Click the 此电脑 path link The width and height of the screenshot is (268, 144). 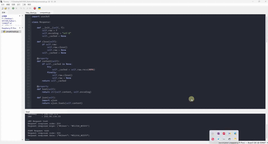click(x=4, y=16)
